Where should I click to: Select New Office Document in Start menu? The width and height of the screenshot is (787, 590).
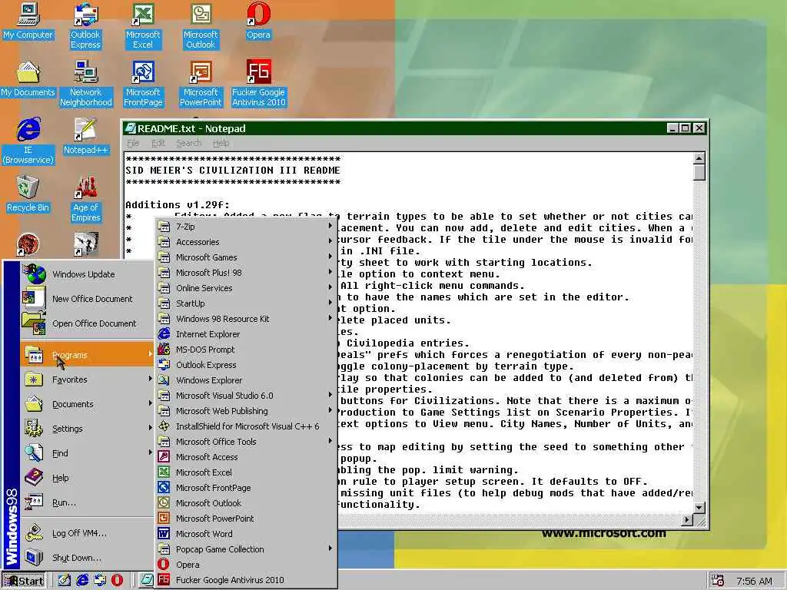(x=87, y=299)
